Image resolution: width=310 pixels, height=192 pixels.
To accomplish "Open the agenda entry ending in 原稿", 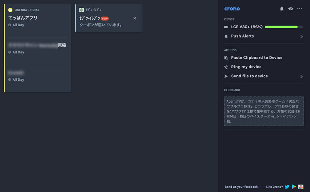I will click(x=37, y=45).
